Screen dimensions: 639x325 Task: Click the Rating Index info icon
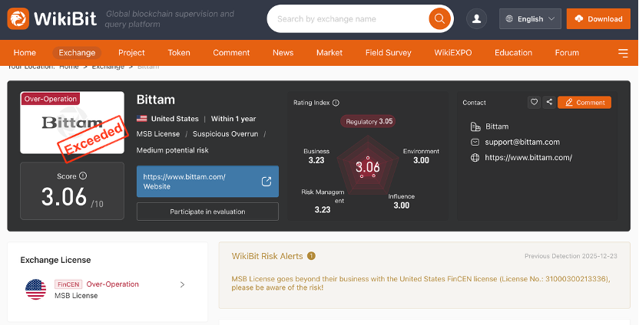pos(336,103)
